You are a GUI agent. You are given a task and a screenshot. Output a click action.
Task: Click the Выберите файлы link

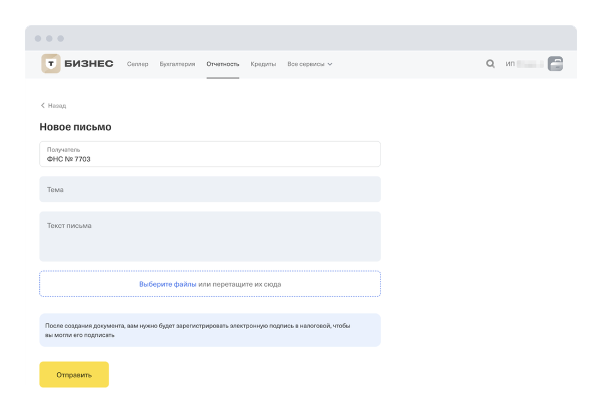(167, 284)
